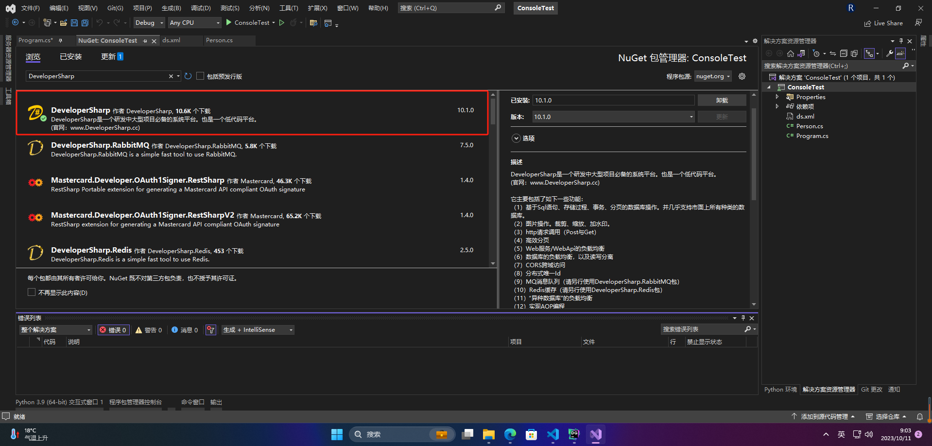
Task: Clear the DeveloperSharp search text
Action: [171, 76]
